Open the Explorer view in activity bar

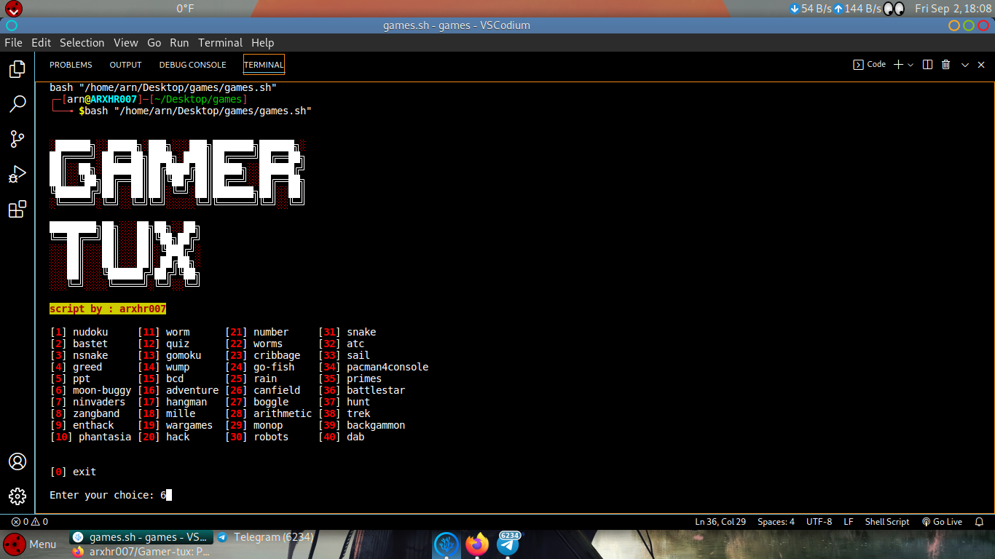[x=17, y=69]
